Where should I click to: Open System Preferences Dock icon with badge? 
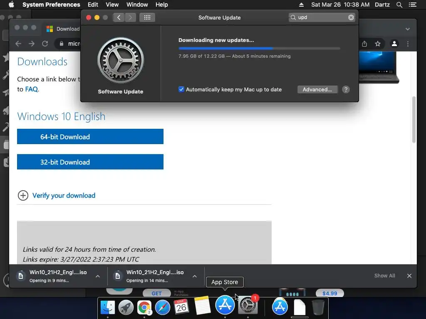tap(248, 305)
